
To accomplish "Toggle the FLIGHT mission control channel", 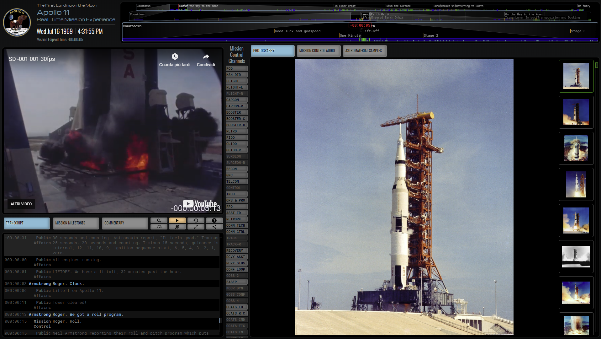I will click(x=236, y=81).
